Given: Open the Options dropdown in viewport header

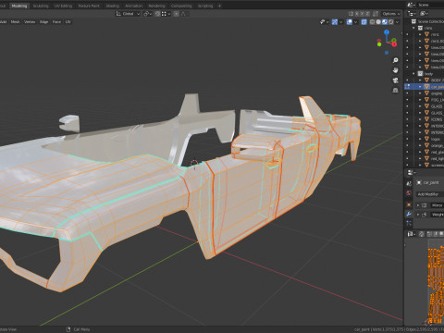Looking at the screenshot, I should (391, 14).
